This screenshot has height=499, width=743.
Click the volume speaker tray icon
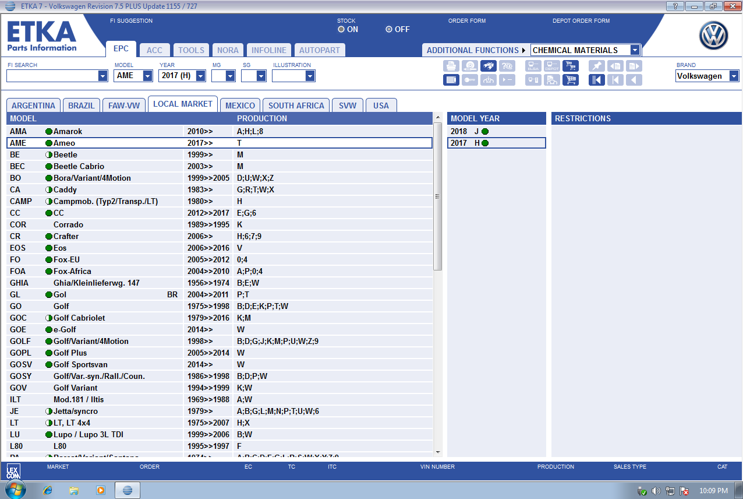click(x=656, y=491)
